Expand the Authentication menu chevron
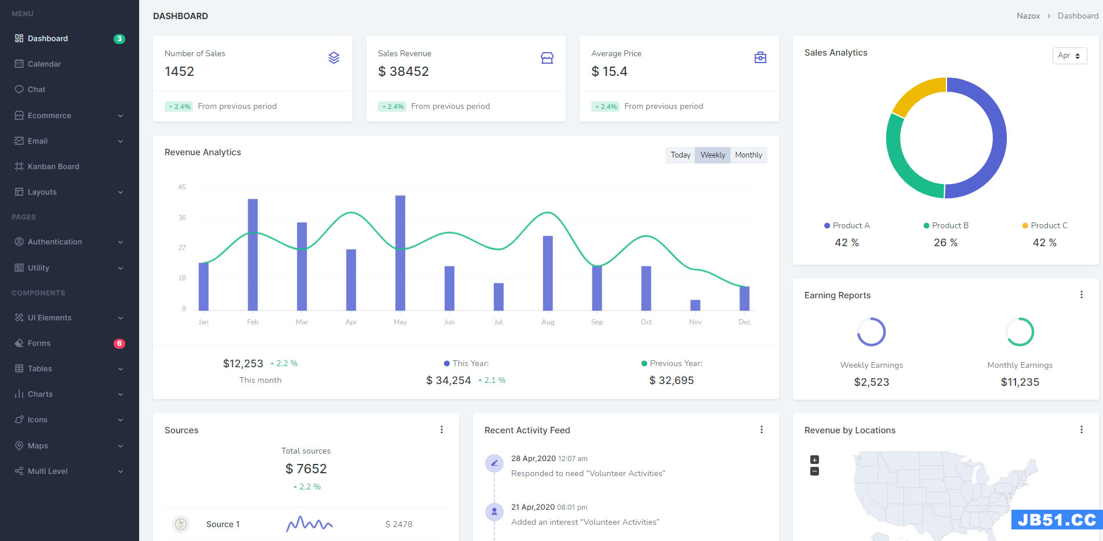The image size is (1103, 541). click(121, 242)
